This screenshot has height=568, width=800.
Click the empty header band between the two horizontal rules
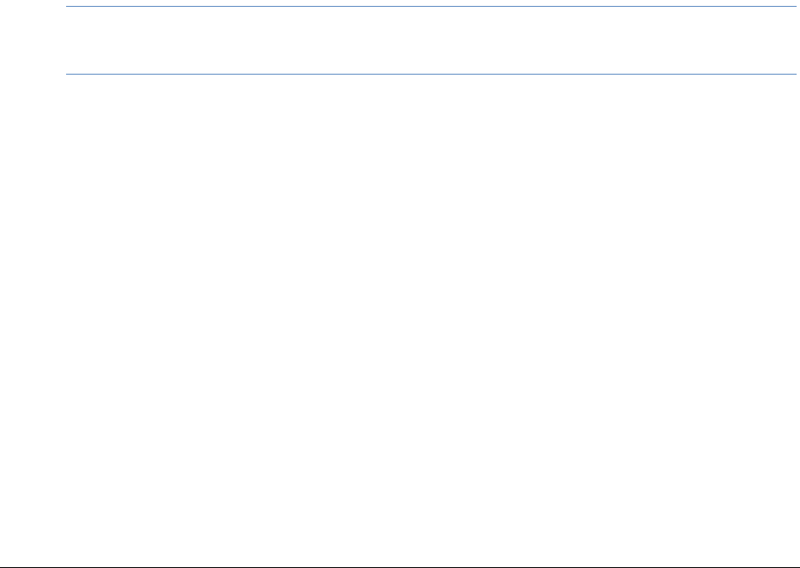point(431,41)
